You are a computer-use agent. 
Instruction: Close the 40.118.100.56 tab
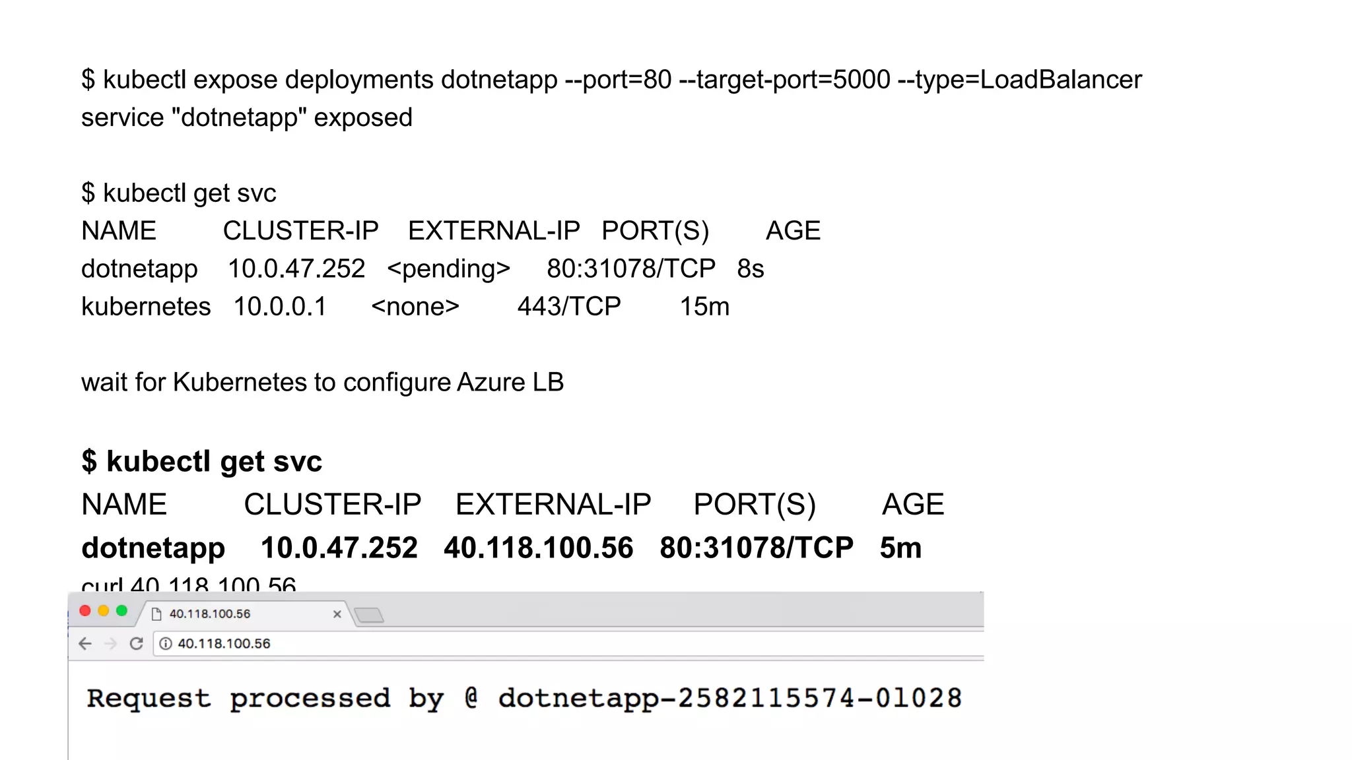click(x=337, y=614)
